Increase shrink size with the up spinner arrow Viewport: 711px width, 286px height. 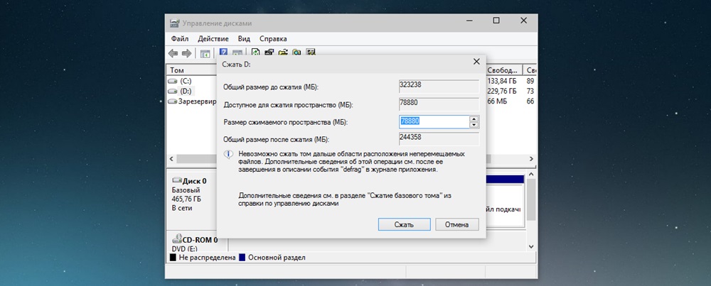(474, 119)
